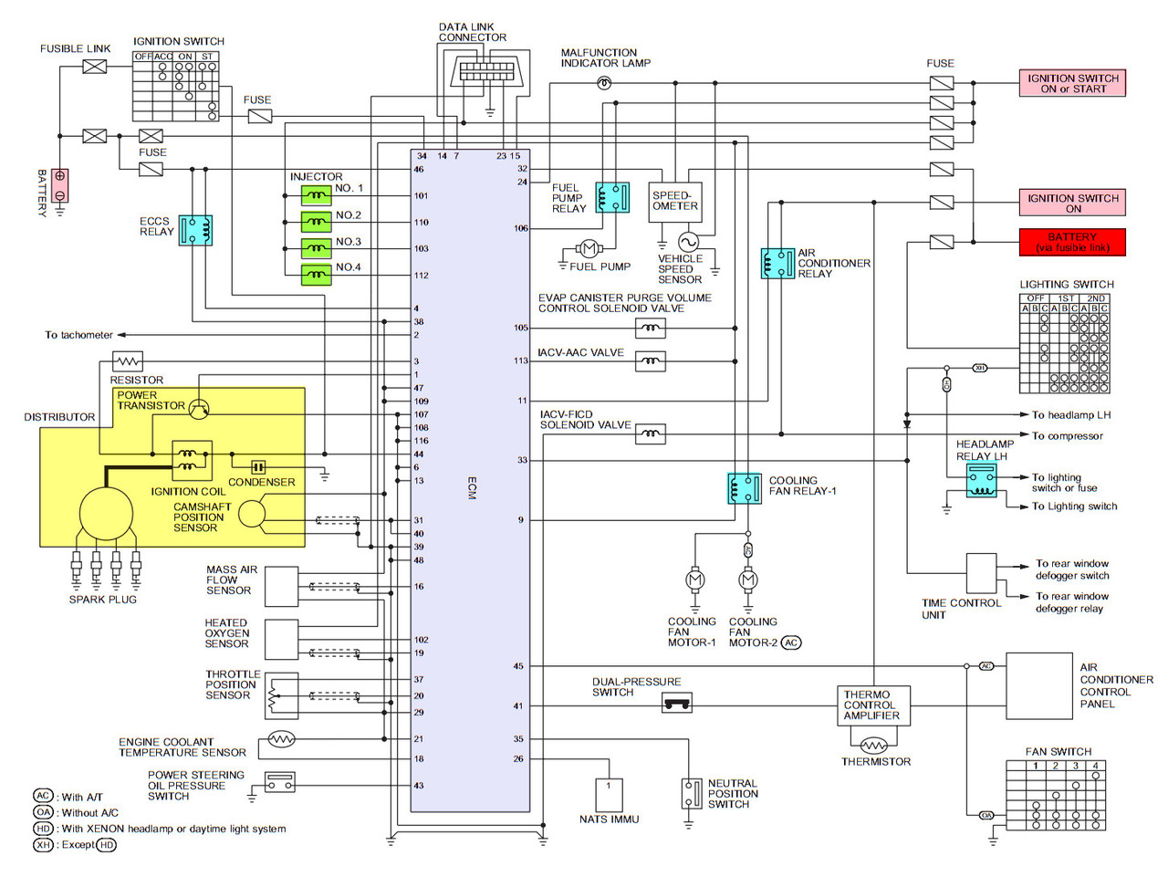Click the ignition coil symbol
Viewport: 1168px width, 877px height.
click(x=192, y=461)
